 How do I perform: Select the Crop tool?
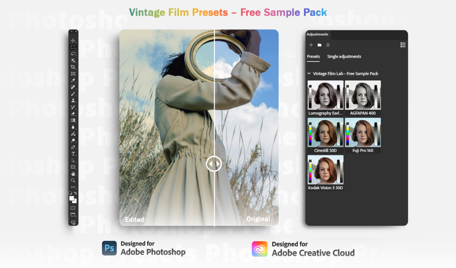[73, 67]
